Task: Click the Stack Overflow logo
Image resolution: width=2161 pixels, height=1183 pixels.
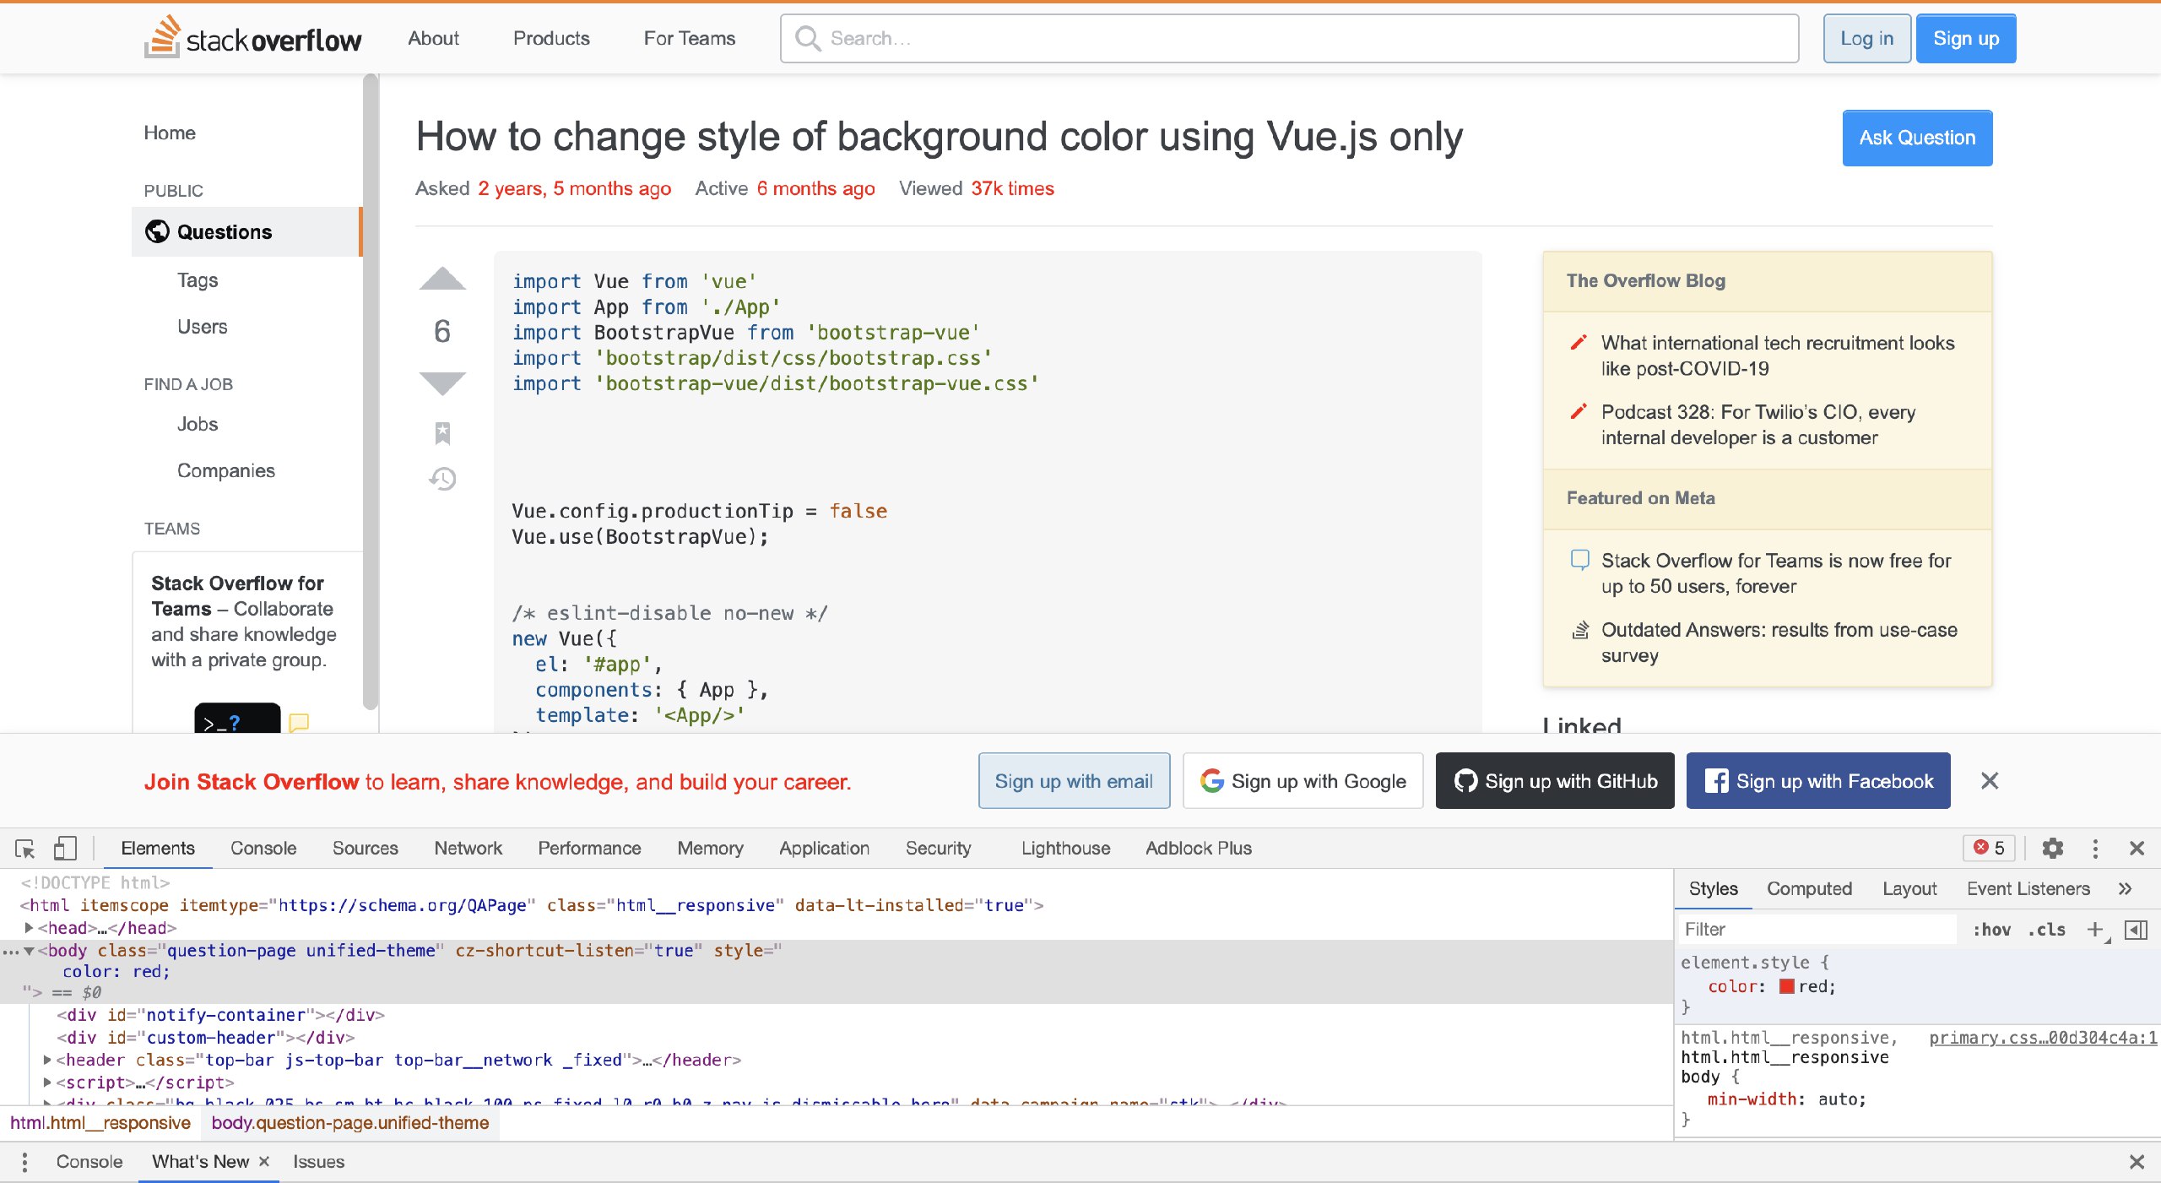Action: coord(252,38)
